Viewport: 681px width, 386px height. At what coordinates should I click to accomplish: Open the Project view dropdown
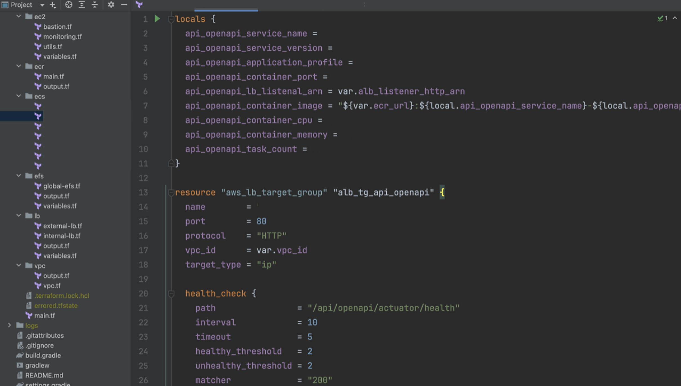[42, 5]
